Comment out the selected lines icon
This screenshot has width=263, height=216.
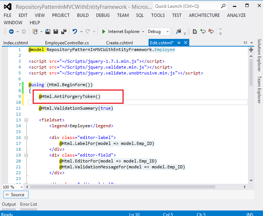click(203, 32)
